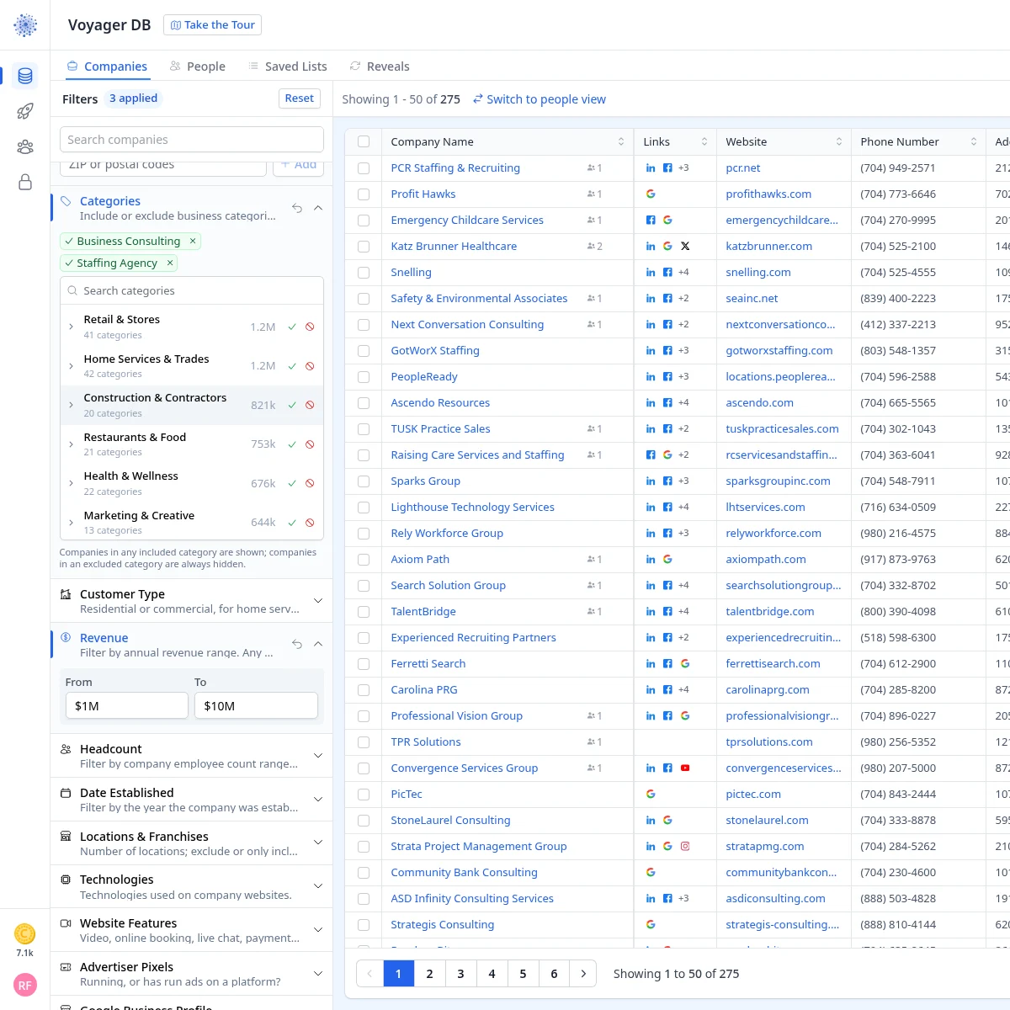Open the lock icon in left sidebar
Screen dimensions: 1010x1010
25,182
